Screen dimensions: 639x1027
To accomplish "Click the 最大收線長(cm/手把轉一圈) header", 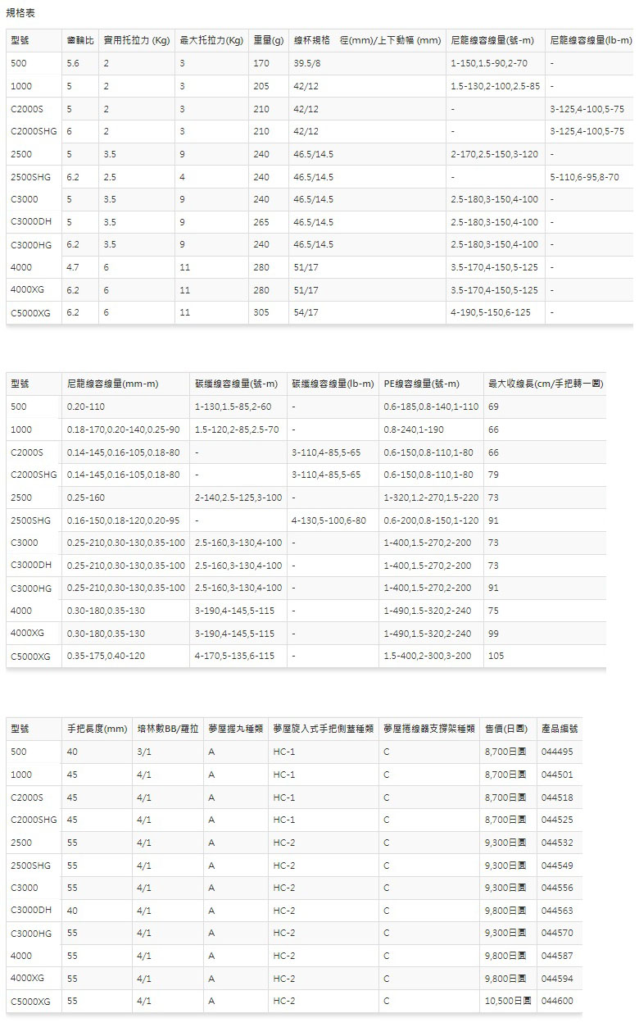I will pos(544,384).
